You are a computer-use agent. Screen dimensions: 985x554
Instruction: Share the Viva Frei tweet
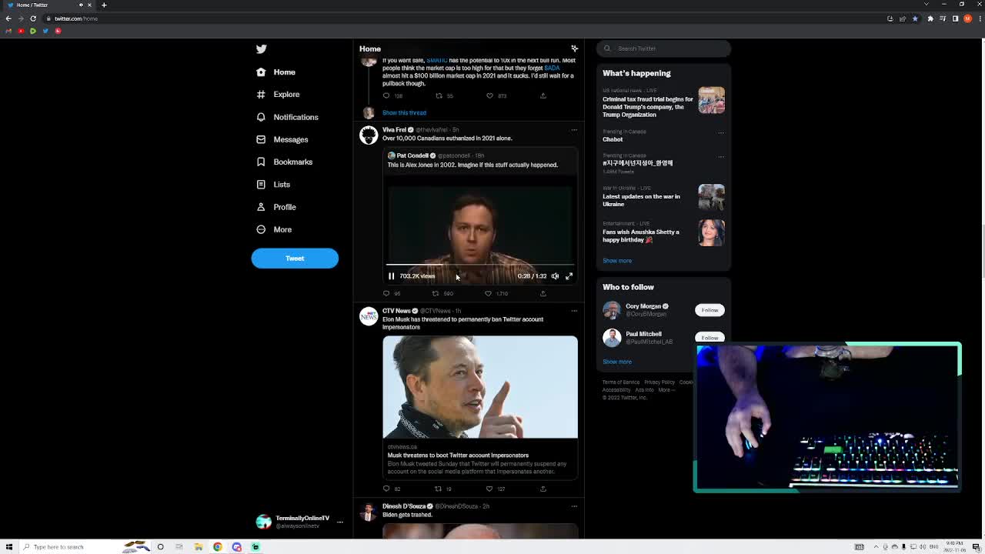[543, 293]
